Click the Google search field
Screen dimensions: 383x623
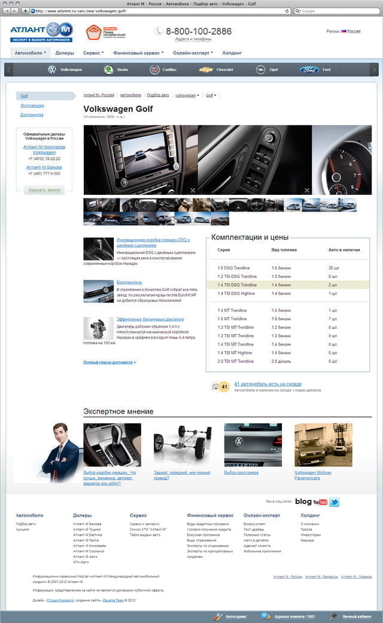coord(338,11)
